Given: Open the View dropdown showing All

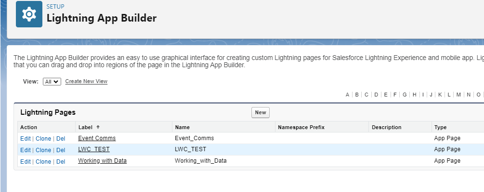Looking at the screenshot, I should tap(52, 82).
